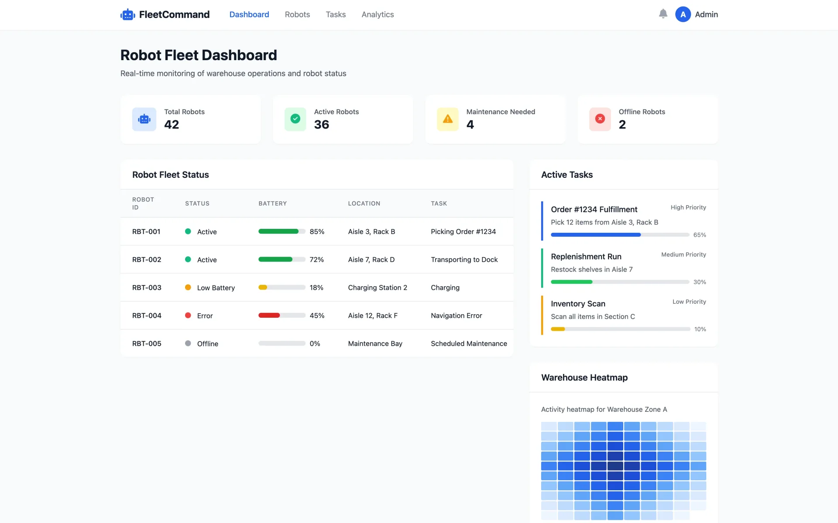Screen dimensions: 838x523
Task: Select robot row RBT-005
Action: click(x=317, y=343)
